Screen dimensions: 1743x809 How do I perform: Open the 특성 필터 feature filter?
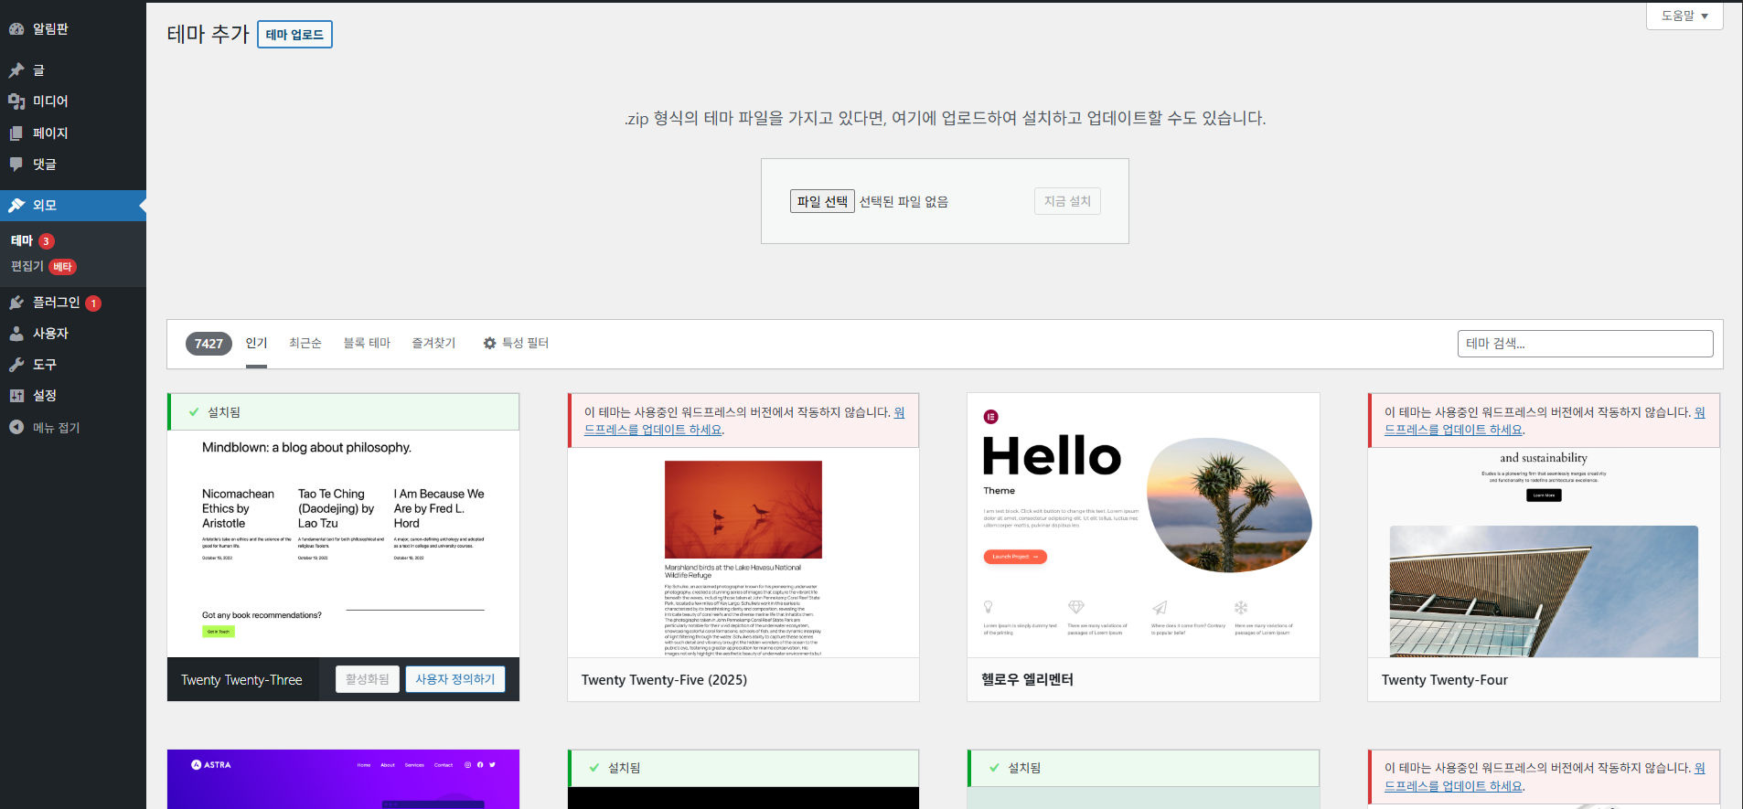click(516, 343)
